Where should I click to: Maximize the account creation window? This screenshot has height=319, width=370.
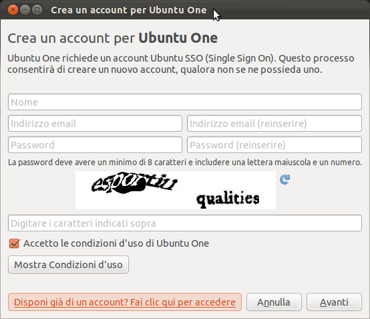(x=37, y=10)
